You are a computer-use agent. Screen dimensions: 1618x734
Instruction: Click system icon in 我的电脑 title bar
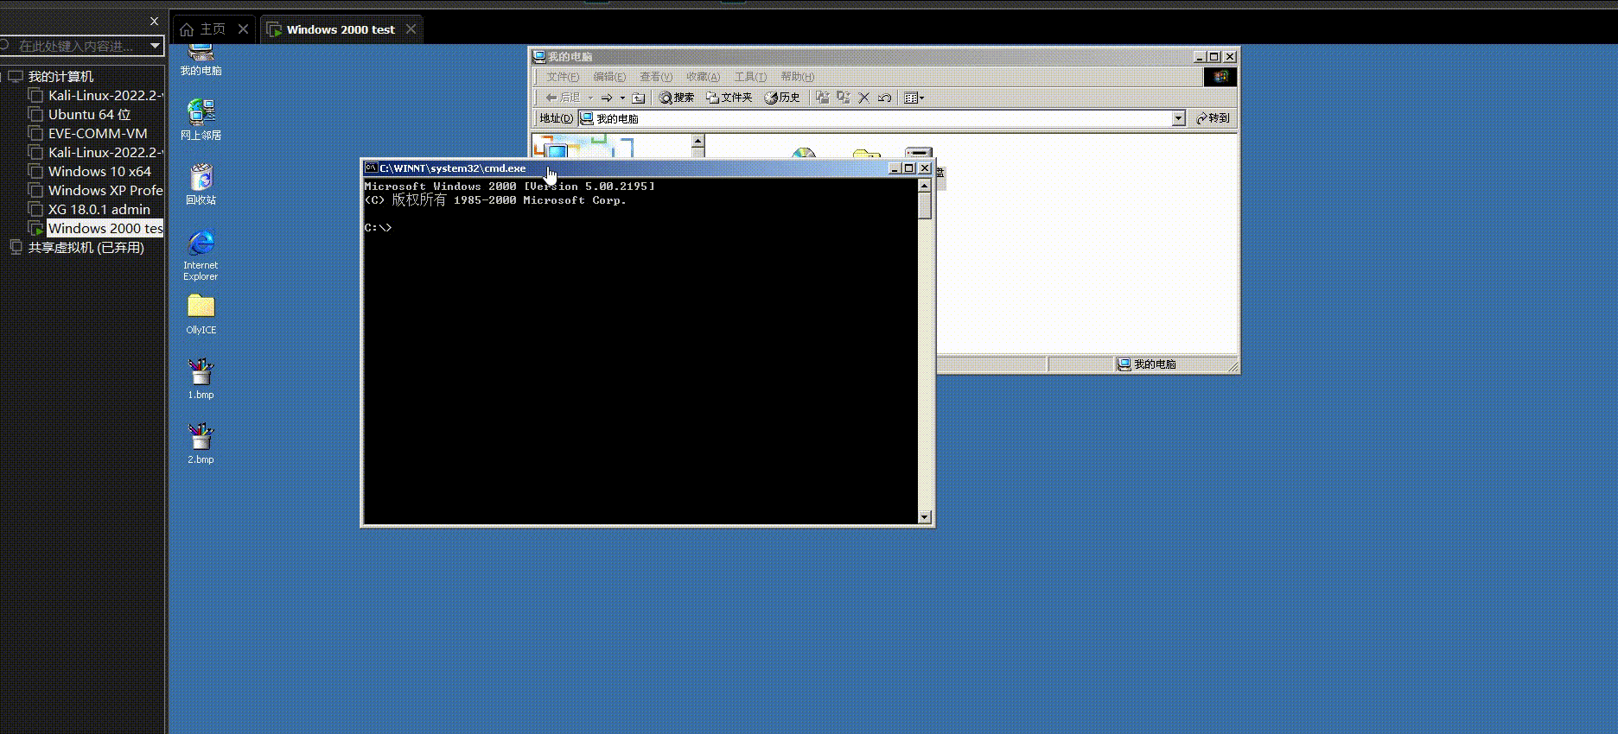(x=539, y=56)
